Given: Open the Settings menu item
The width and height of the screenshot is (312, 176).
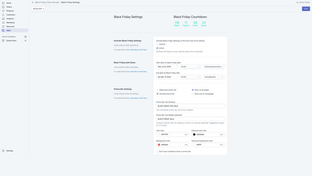Looking at the screenshot, I should (10, 151).
